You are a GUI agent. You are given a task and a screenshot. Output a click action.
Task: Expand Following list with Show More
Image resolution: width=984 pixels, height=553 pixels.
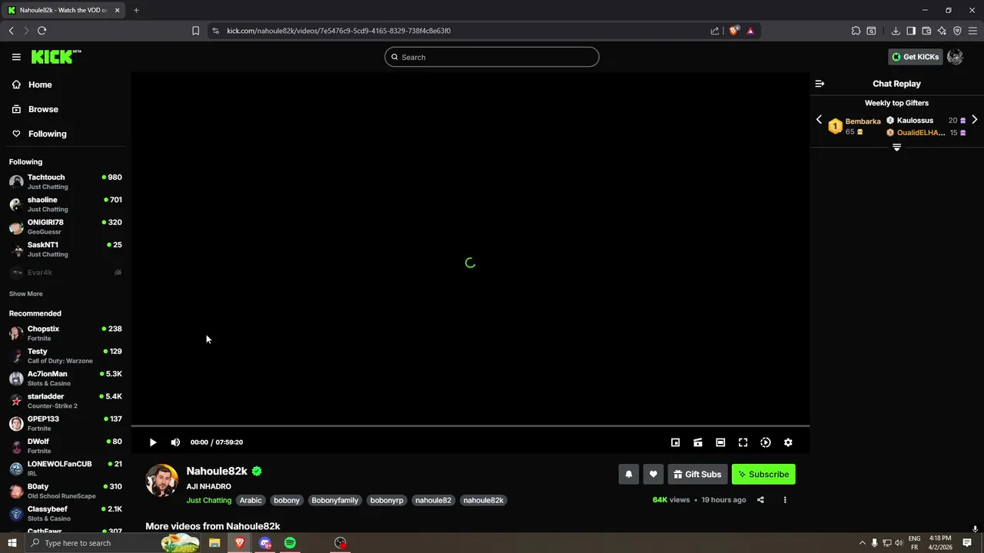pos(26,294)
